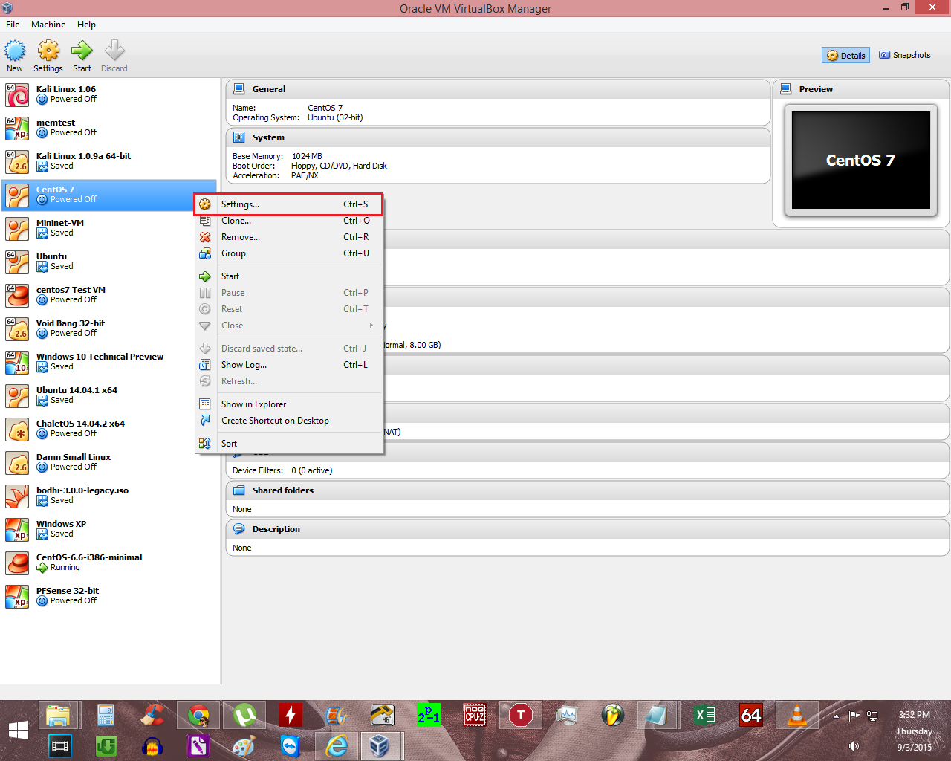The height and width of the screenshot is (761, 951).
Task: Select the ChaletOS 14.04.2 x64 icon
Action: [17, 429]
